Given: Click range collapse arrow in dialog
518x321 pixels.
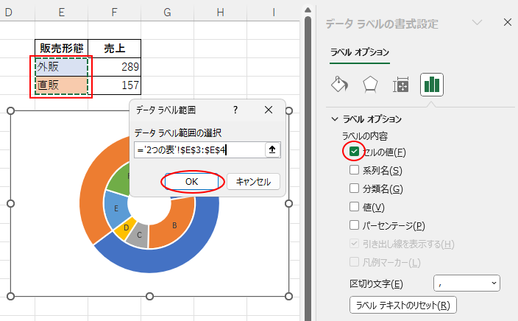Looking at the screenshot, I should pos(272,149).
